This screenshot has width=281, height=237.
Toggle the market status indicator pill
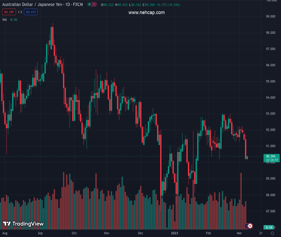point(92,5)
